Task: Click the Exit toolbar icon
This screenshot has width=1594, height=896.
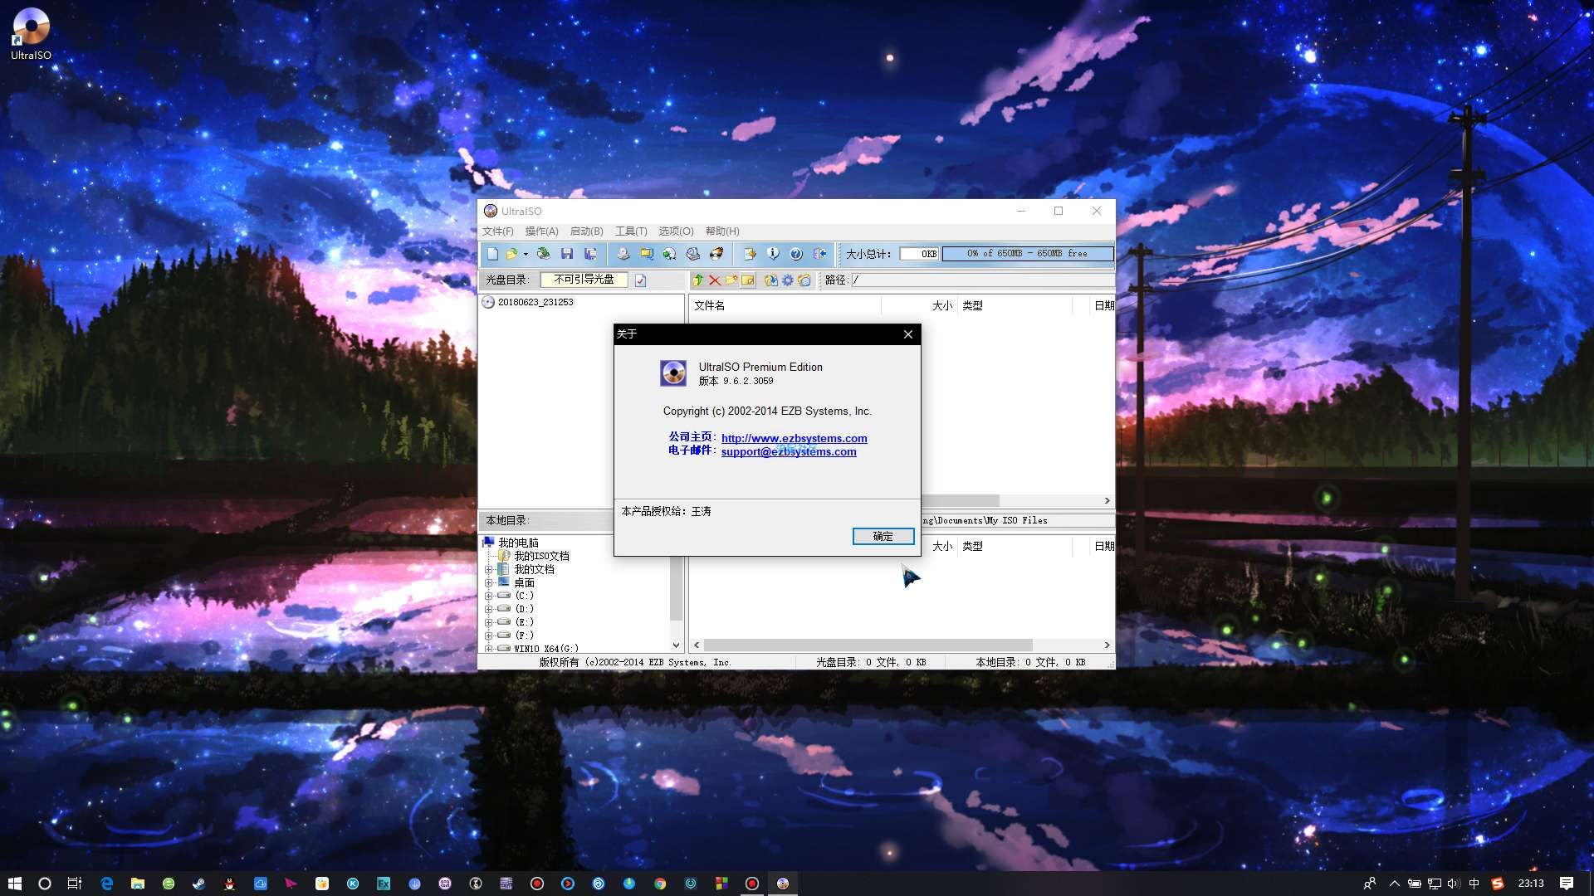Action: (x=819, y=254)
